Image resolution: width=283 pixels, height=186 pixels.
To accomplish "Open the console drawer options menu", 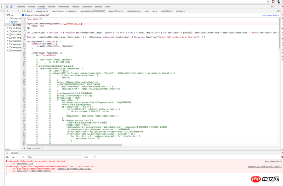I will click(7, 153).
